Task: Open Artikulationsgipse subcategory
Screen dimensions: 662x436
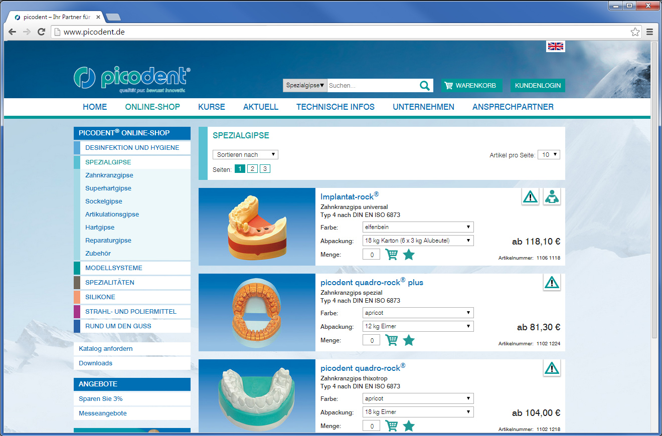Action: pyautogui.click(x=112, y=214)
